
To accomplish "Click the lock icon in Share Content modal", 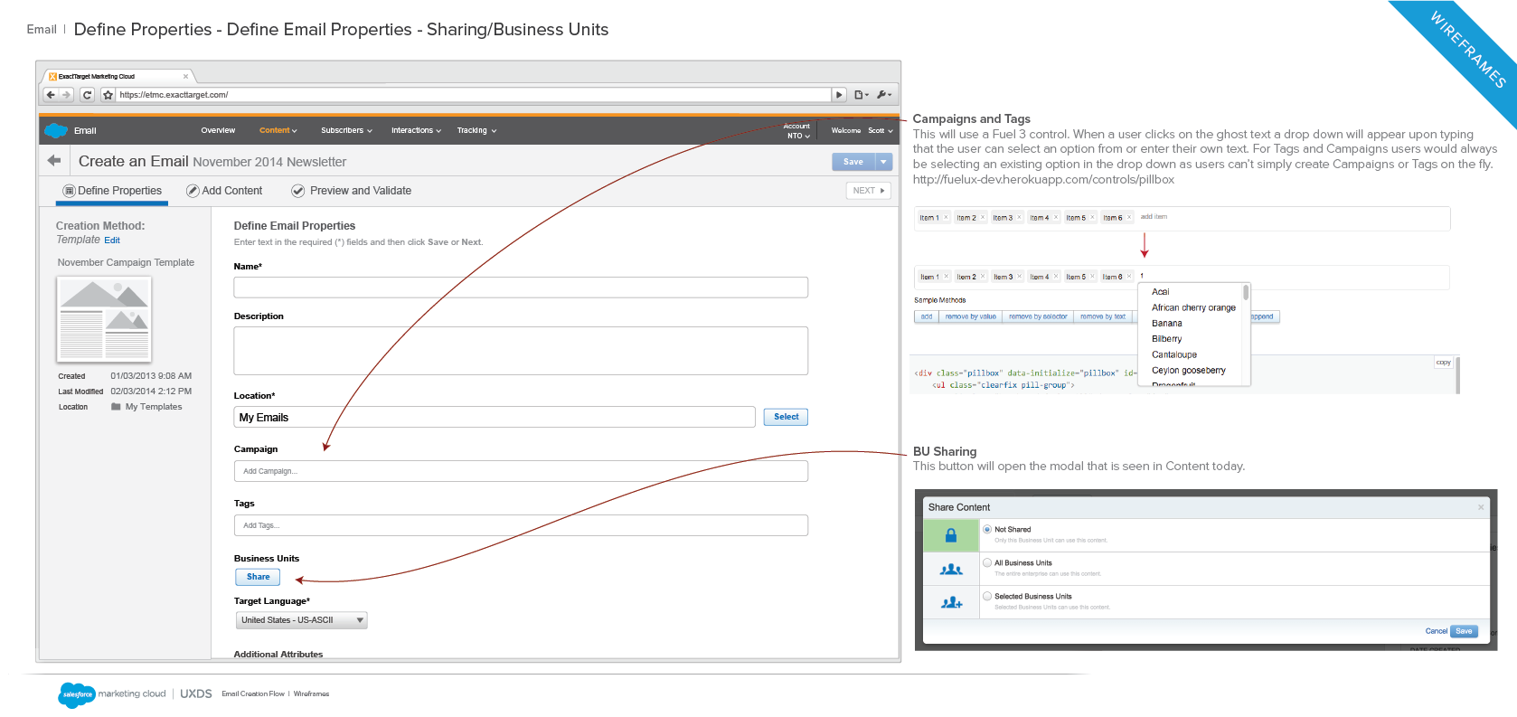I will (x=951, y=535).
